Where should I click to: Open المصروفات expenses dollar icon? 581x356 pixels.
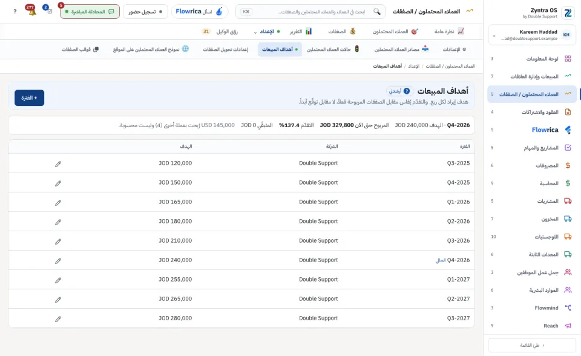568,165
